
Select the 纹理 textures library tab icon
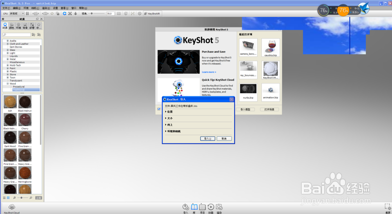pos(32,26)
